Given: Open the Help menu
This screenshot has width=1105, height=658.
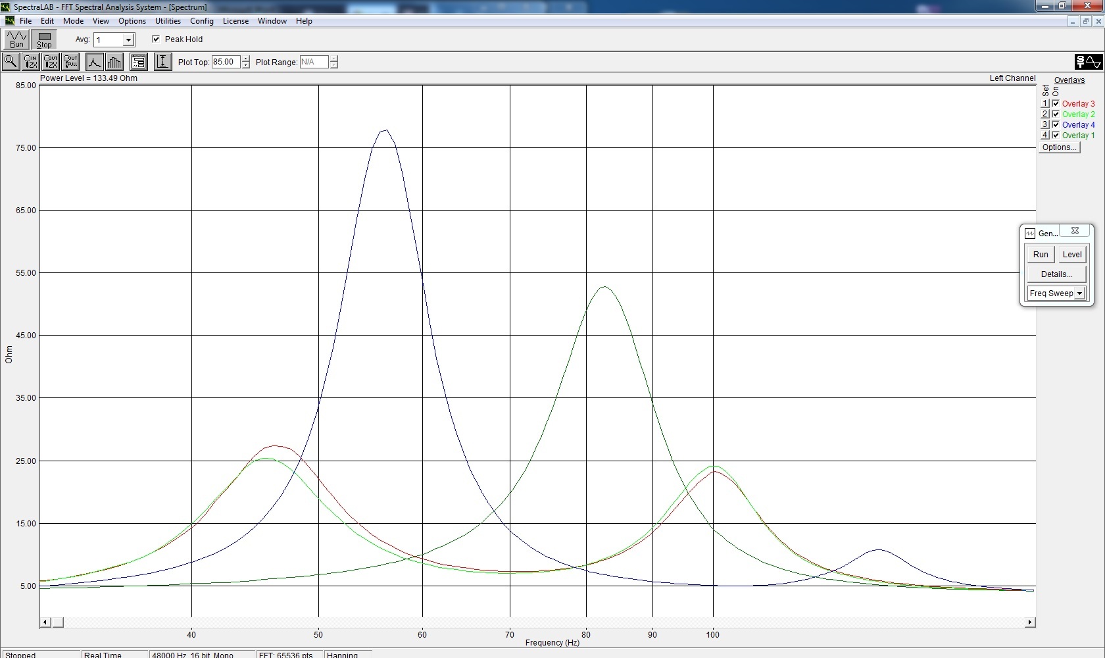Looking at the screenshot, I should point(304,21).
